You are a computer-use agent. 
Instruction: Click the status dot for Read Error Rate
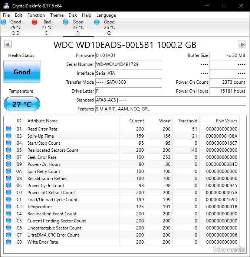tap(9, 129)
